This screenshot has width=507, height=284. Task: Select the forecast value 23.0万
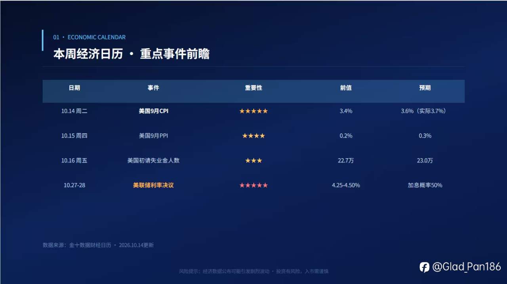click(425, 161)
